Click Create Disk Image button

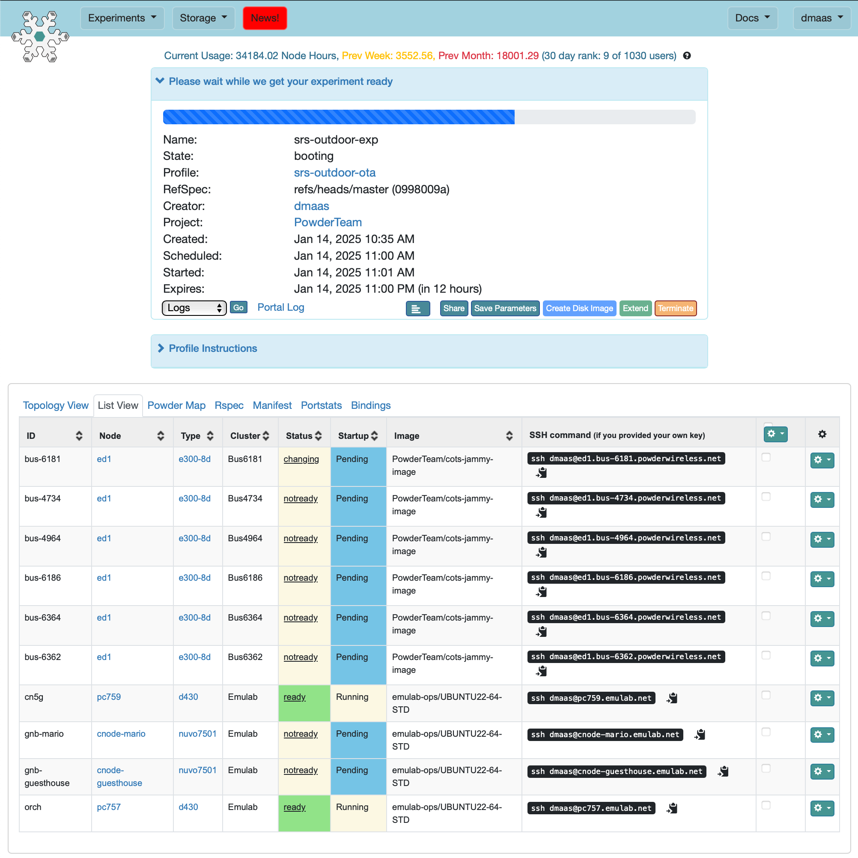click(x=579, y=309)
